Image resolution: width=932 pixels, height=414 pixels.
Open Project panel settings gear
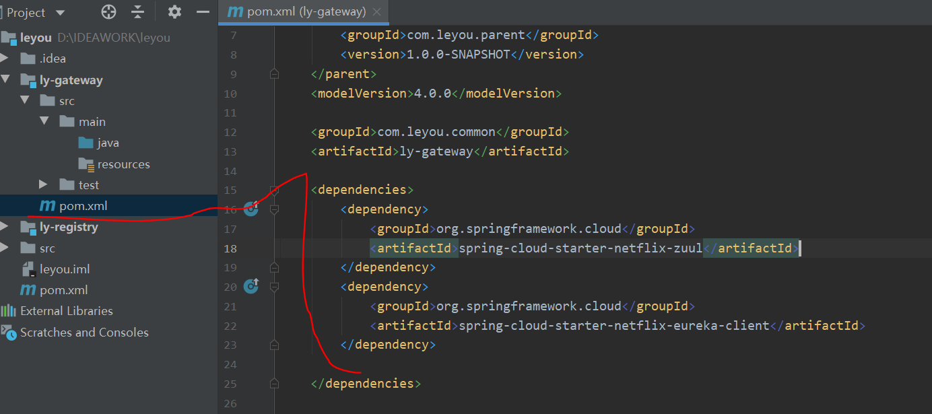[x=174, y=12]
